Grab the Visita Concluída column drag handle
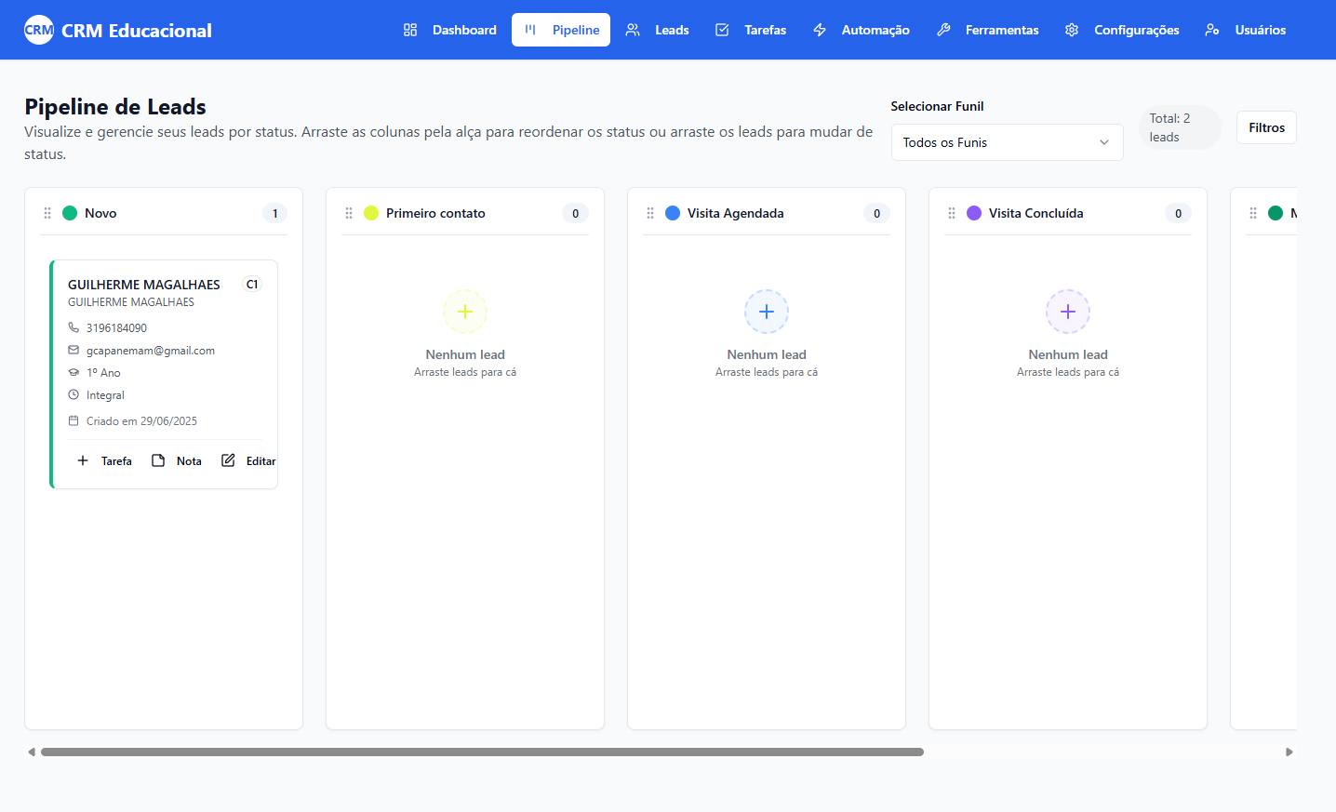This screenshot has height=812, width=1336. point(952,213)
